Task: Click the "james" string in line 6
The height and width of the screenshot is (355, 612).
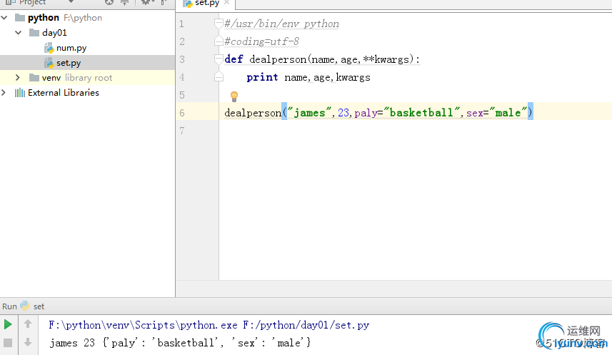Action: (x=309, y=112)
